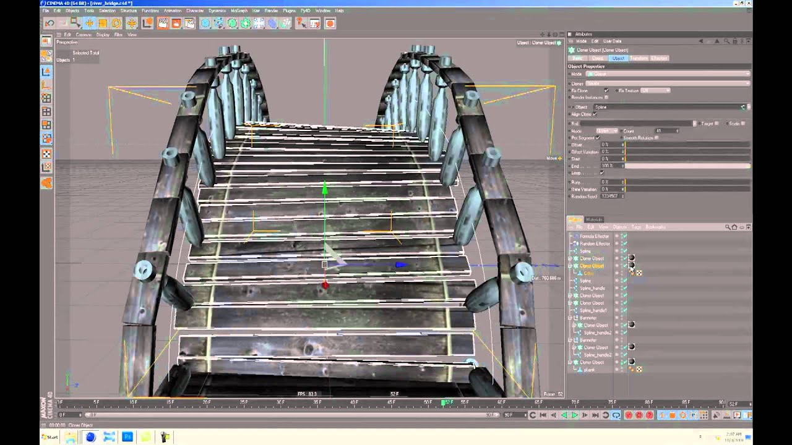Enable the Smooth Rotation checkbox
Screen dimensions: 792x445
pos(656,138)
